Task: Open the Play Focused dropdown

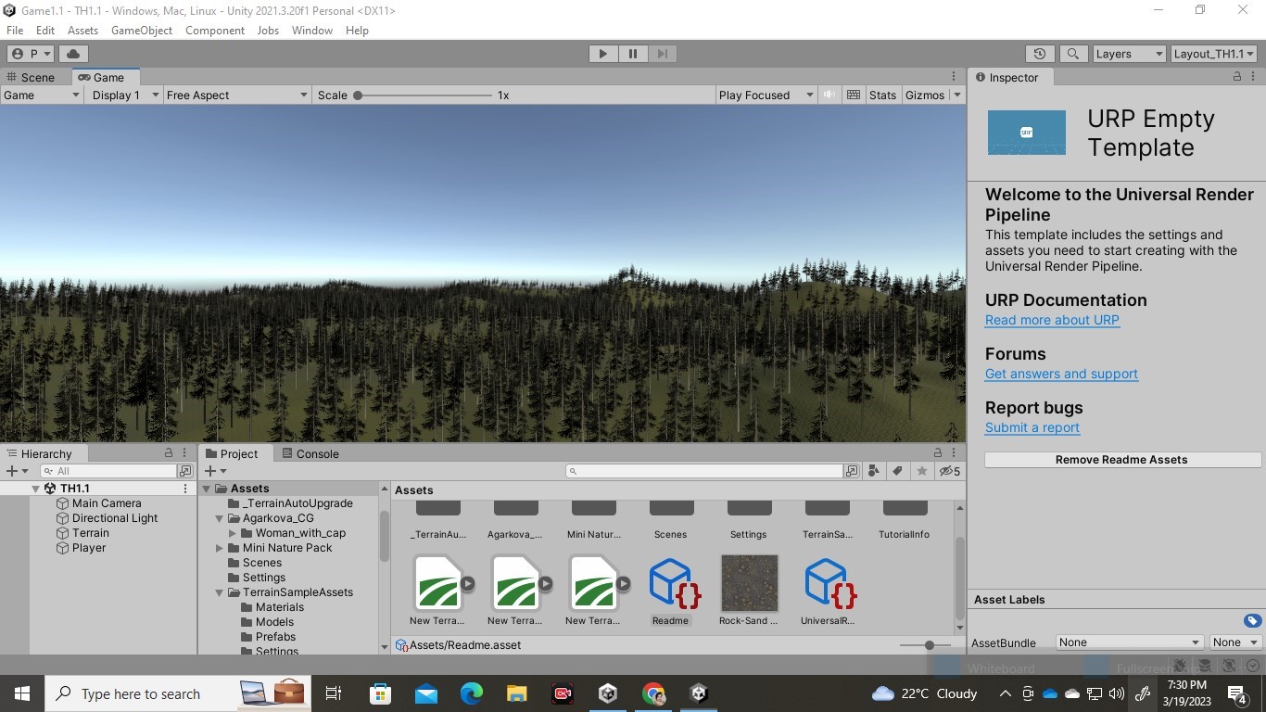Action: (766, 95)
